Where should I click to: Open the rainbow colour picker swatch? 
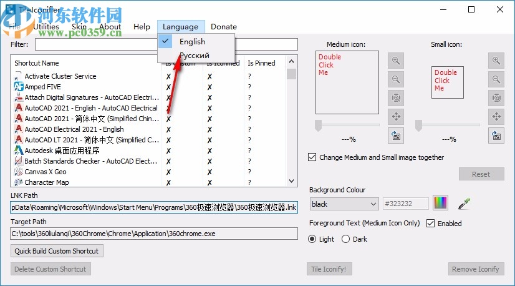coord(440,203)
